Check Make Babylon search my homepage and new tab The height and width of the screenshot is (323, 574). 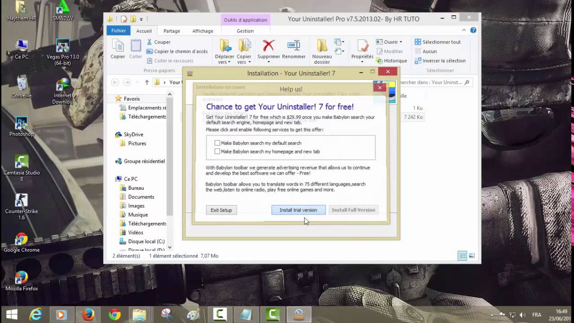(x=217, y=152)
